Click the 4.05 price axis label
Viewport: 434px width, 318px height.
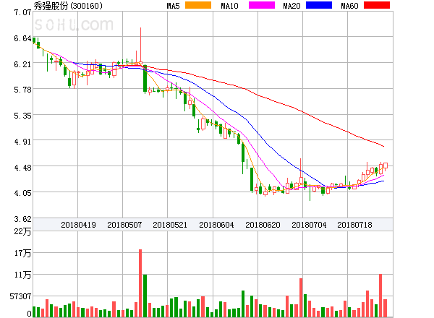(22, 193)
